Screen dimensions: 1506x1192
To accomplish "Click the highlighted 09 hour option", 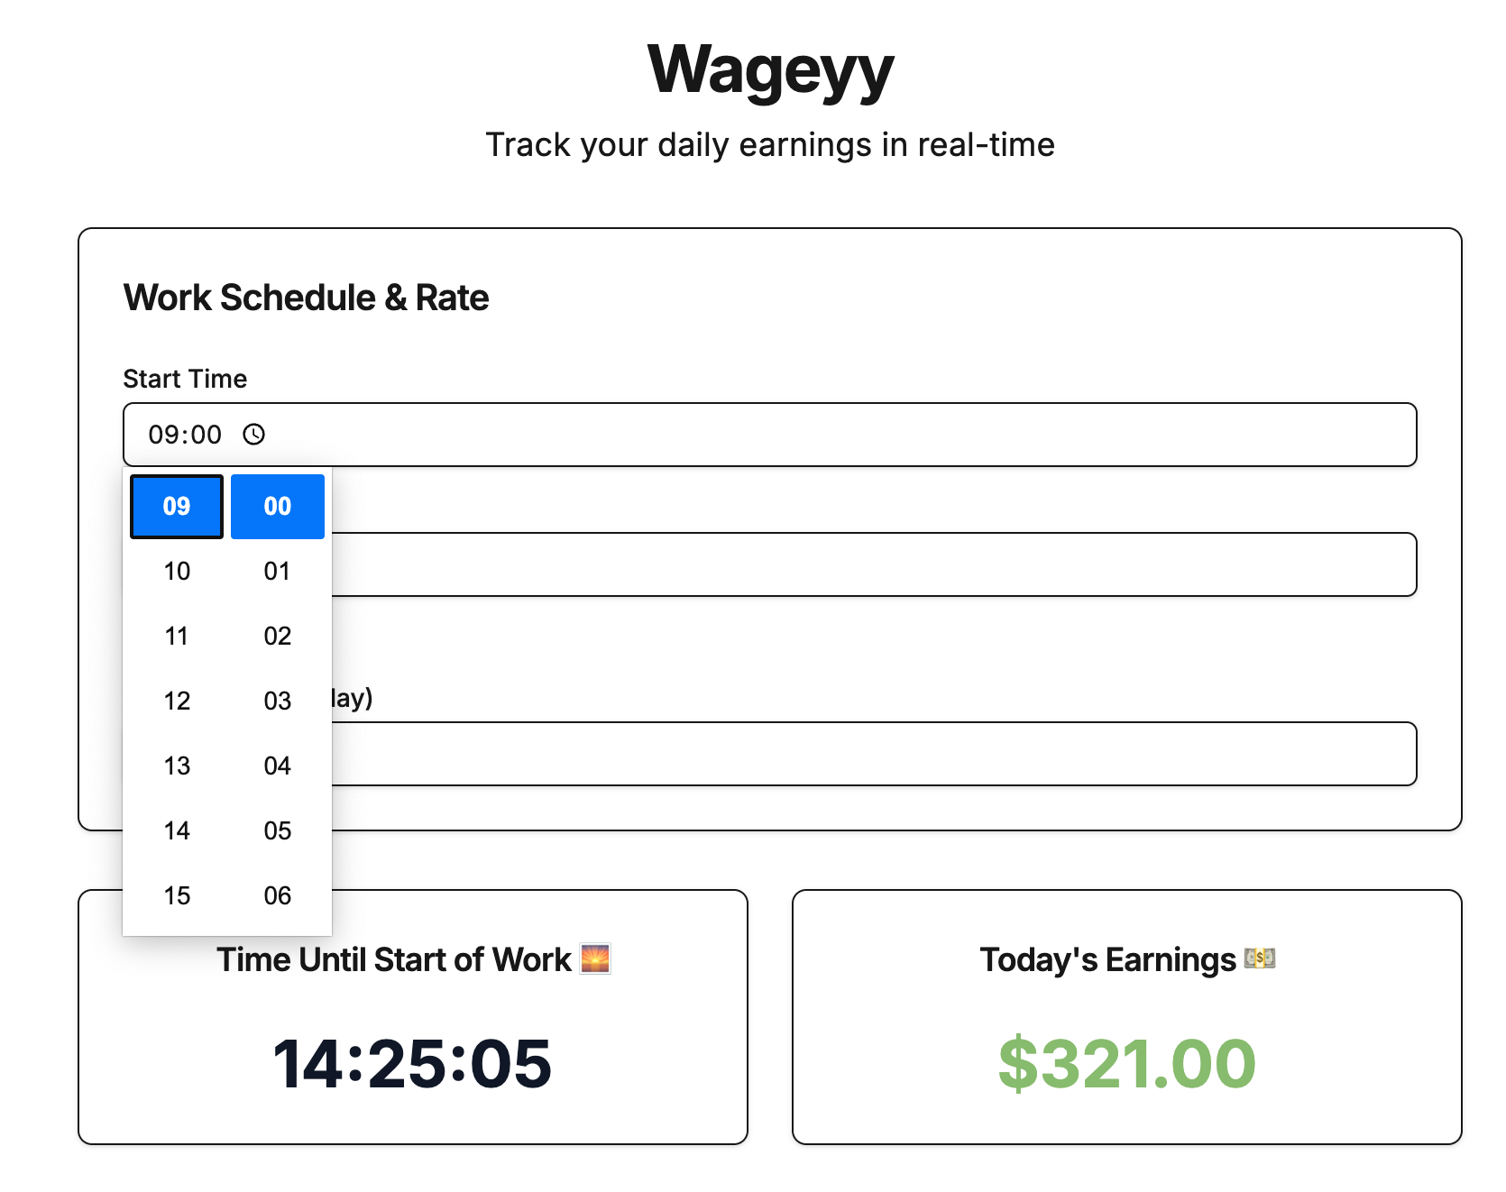I will [176, 506].
